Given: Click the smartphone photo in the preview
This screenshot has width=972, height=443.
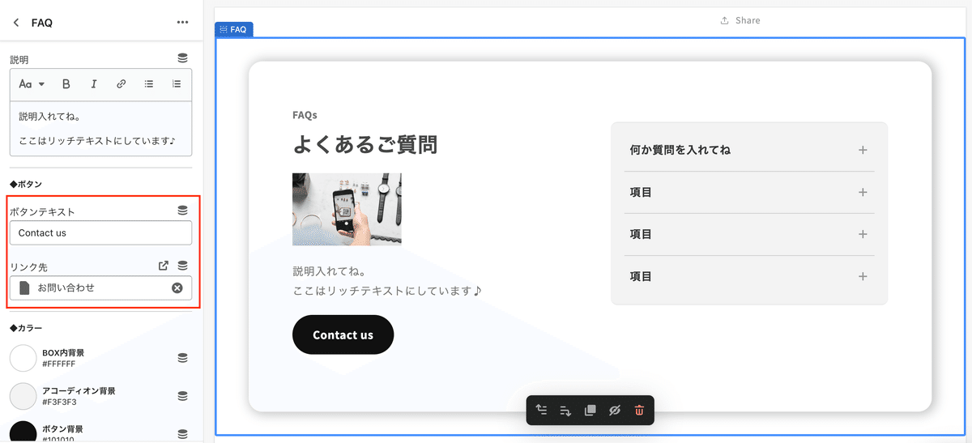Looking at the screenshot, I should [x=347, y=209].
